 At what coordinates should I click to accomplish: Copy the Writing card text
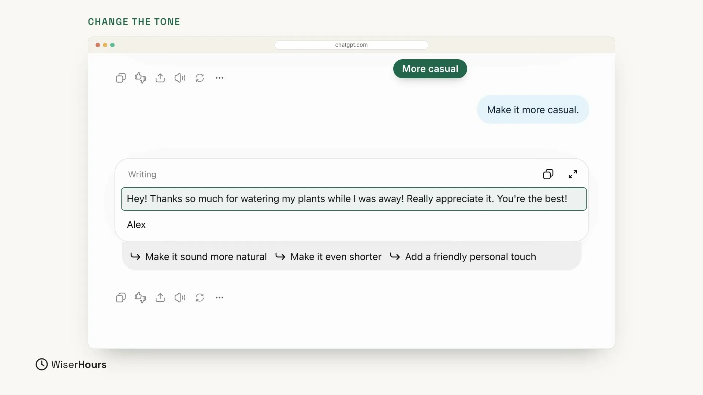pyautogui.click(x=548, y=174)
